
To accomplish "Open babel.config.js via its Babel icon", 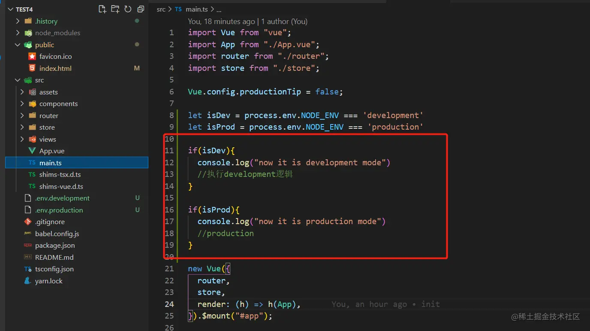I will coord(28,234).
